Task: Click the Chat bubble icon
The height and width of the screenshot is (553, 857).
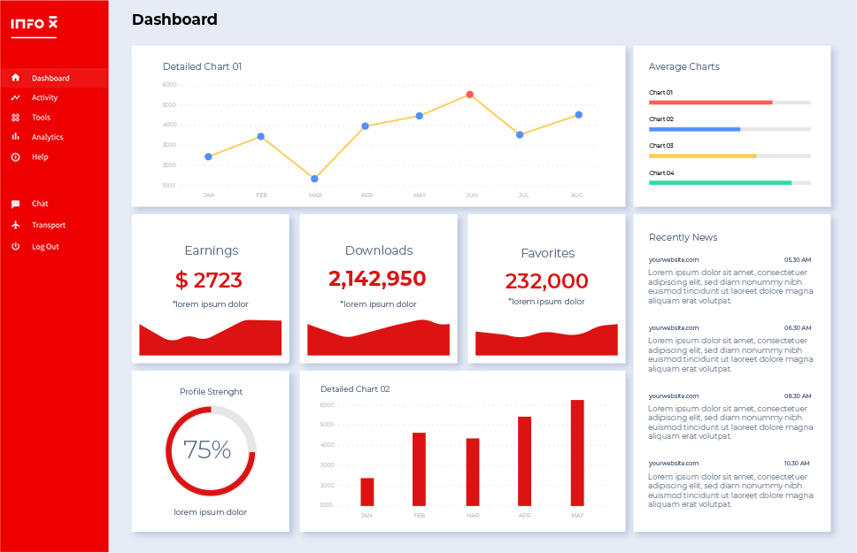Action: pyautogui.click(x=15, y=204)
